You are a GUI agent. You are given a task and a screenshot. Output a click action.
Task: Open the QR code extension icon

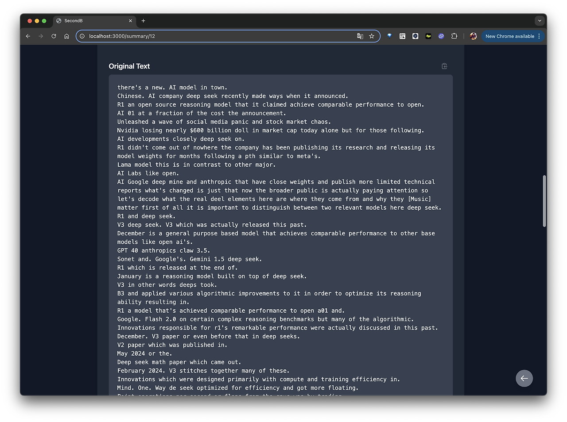click(402, 36)
